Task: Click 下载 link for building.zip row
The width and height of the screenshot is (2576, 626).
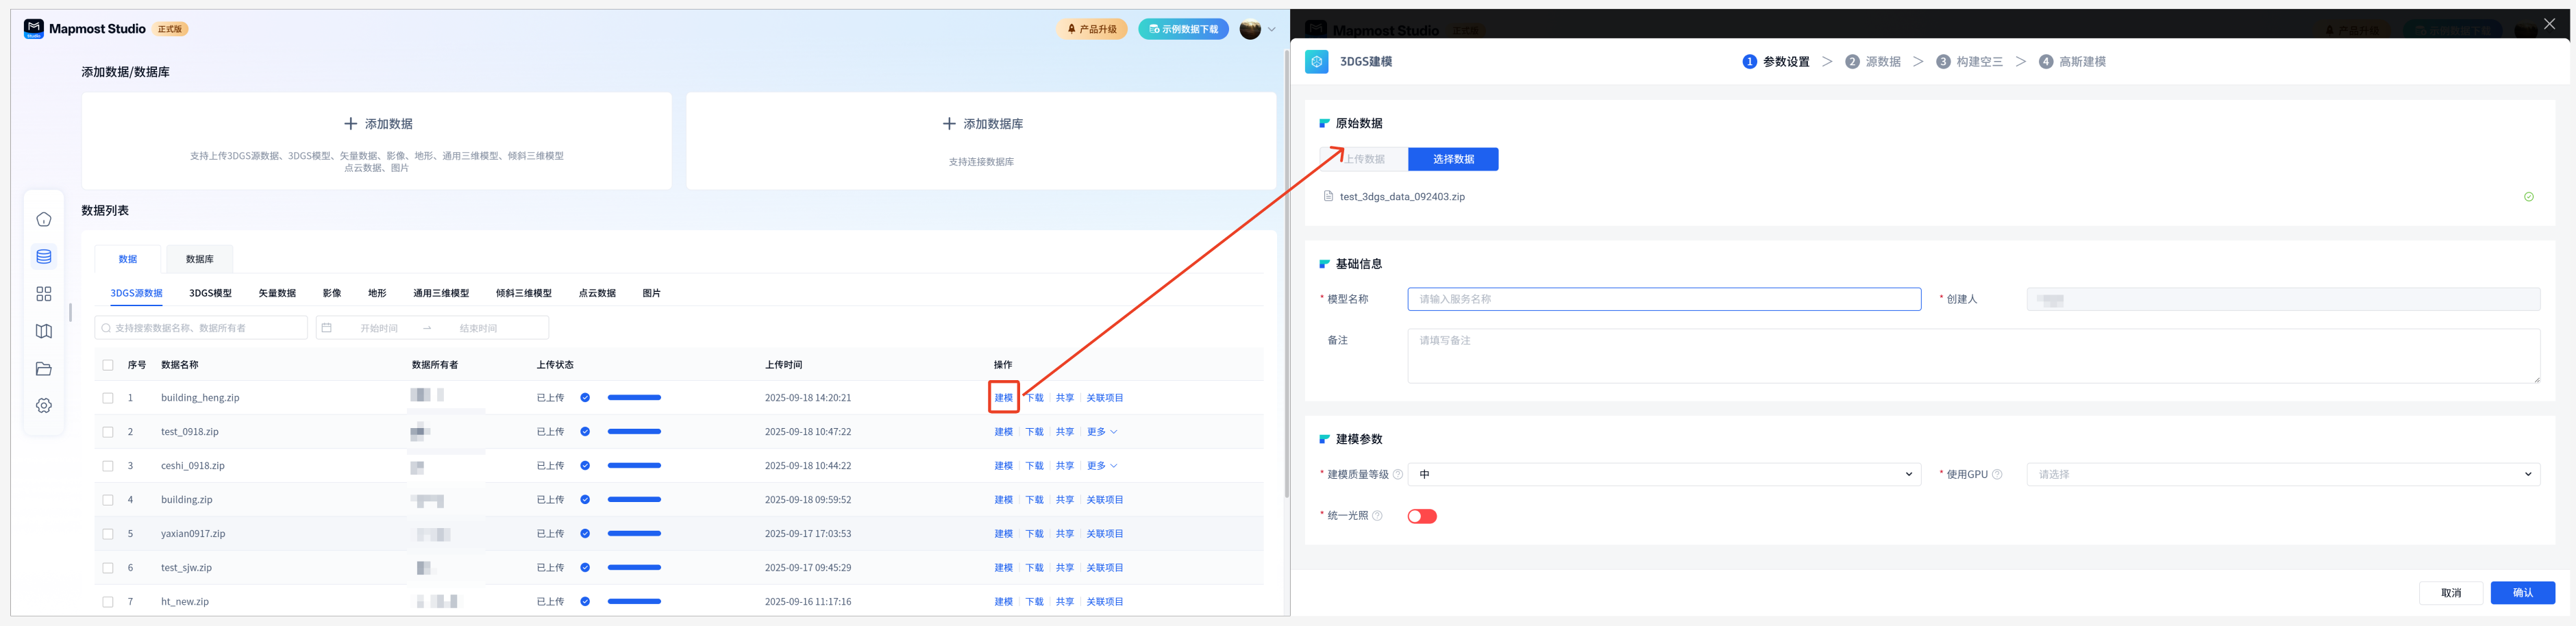Action: click(1034, 500)
